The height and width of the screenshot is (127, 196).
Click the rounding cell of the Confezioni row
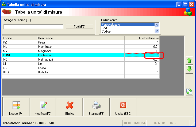coord(142,55)
